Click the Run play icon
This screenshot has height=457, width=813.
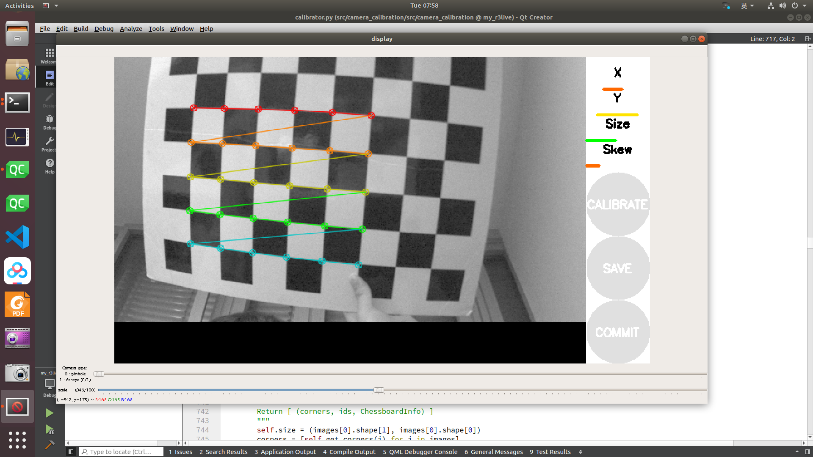(x=50, y=413)
